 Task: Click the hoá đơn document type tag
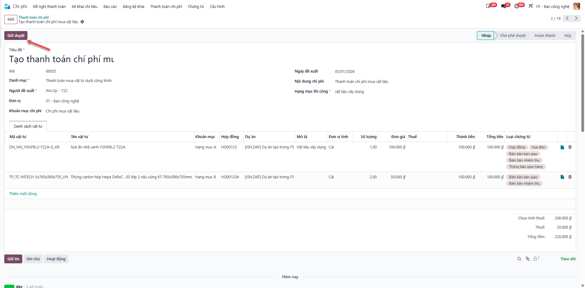pos(538,147)
